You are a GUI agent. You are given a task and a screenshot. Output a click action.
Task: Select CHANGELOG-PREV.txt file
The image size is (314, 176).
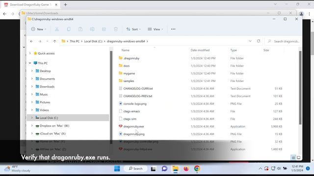point(138,96)
